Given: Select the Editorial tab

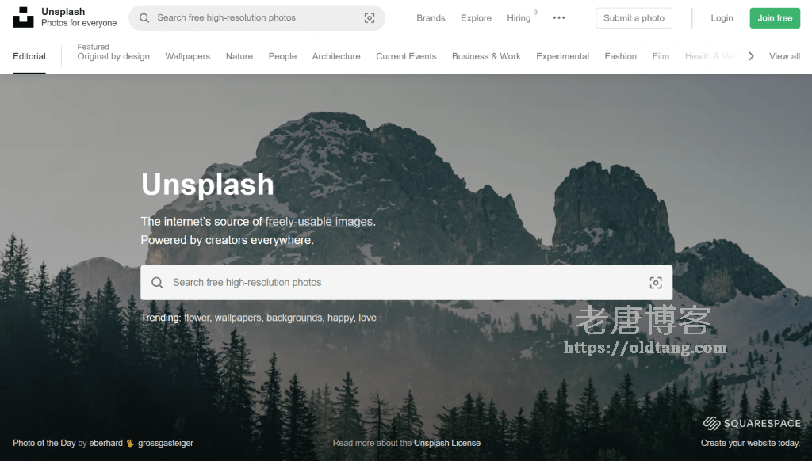Looking at the screenshot, I should 29,56.
